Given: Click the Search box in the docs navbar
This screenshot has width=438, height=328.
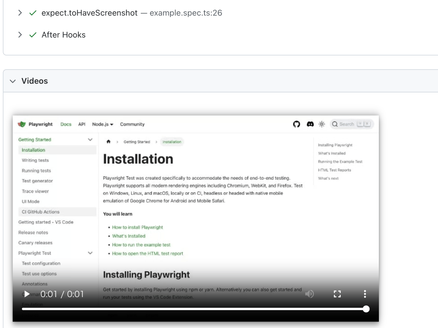Looking at the screenshot, I should pyautogui.click(x=352, y=124).
